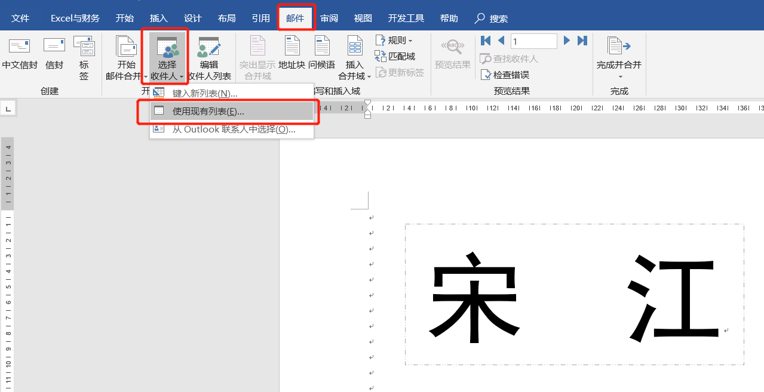Open 开始邮件合并 button
The image size is (764, 392).
pyautogui.click(x=126, y=58)
